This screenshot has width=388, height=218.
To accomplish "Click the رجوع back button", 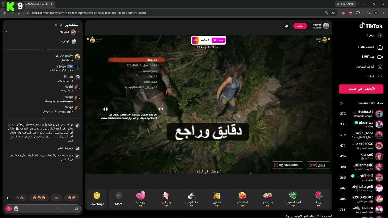I will coord(374,35).
